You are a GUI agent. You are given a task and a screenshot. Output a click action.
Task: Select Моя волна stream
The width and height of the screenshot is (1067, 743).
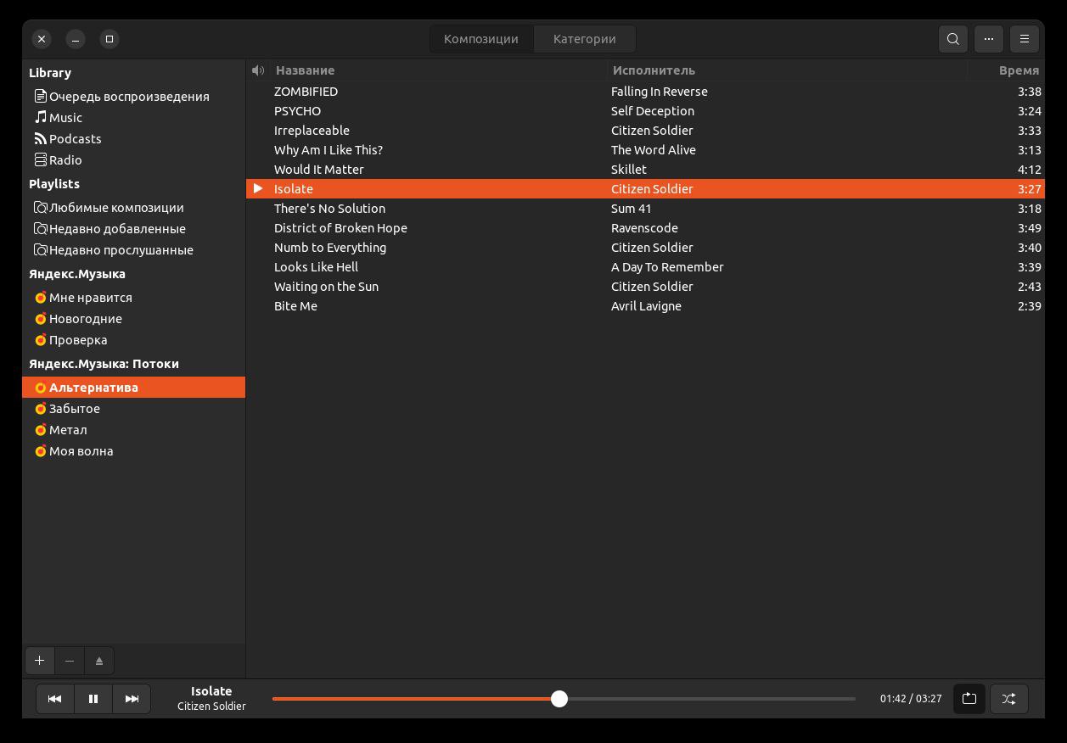(x=133, y=451)
